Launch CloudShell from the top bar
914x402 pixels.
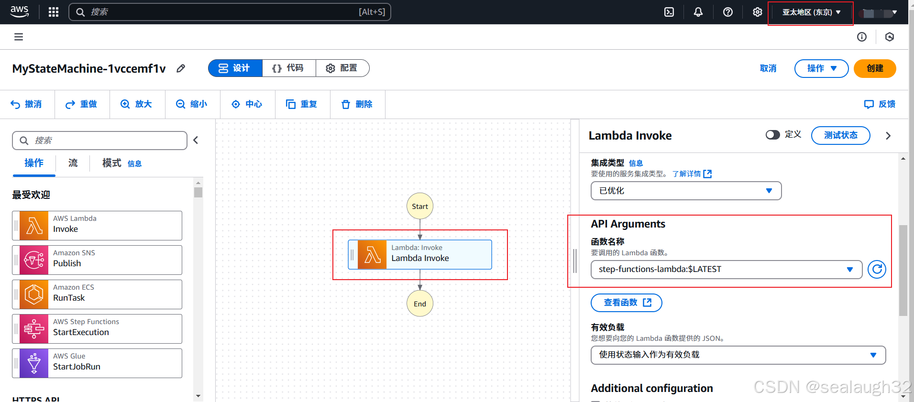[669, 12]
